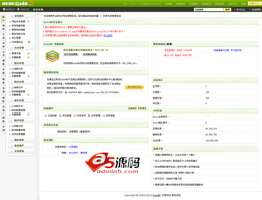Click add icon beside 普通文章
262x200 pixels.
29,53
